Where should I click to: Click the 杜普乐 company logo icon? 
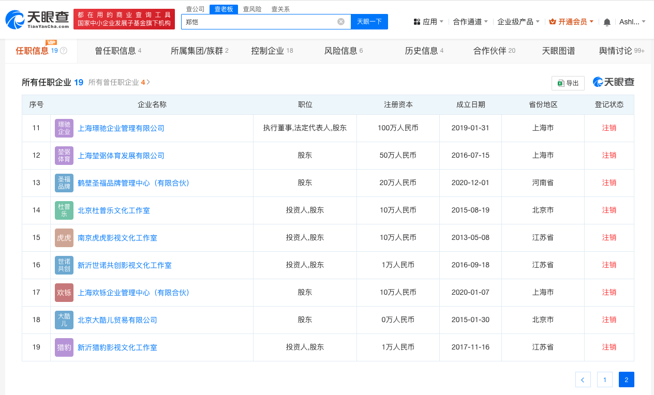pos(64,210)
